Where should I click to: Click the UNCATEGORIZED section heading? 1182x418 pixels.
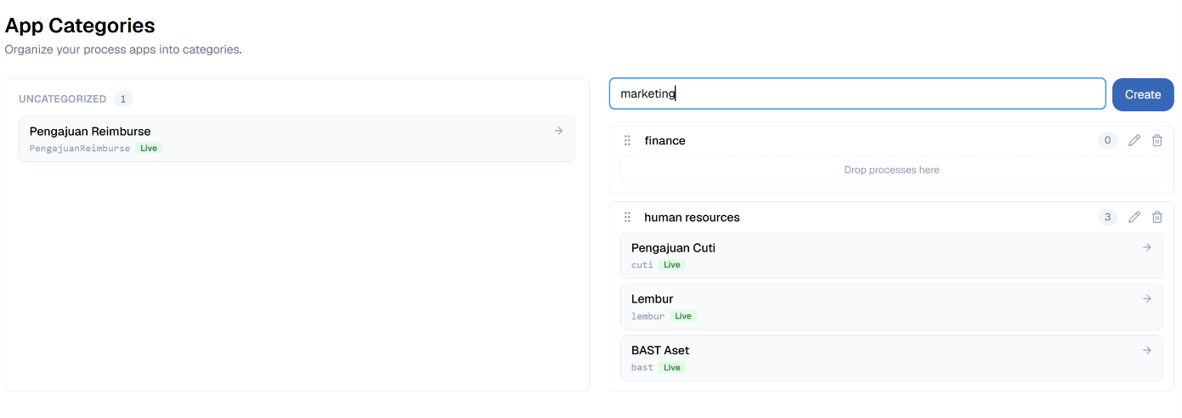click(62, 99)
